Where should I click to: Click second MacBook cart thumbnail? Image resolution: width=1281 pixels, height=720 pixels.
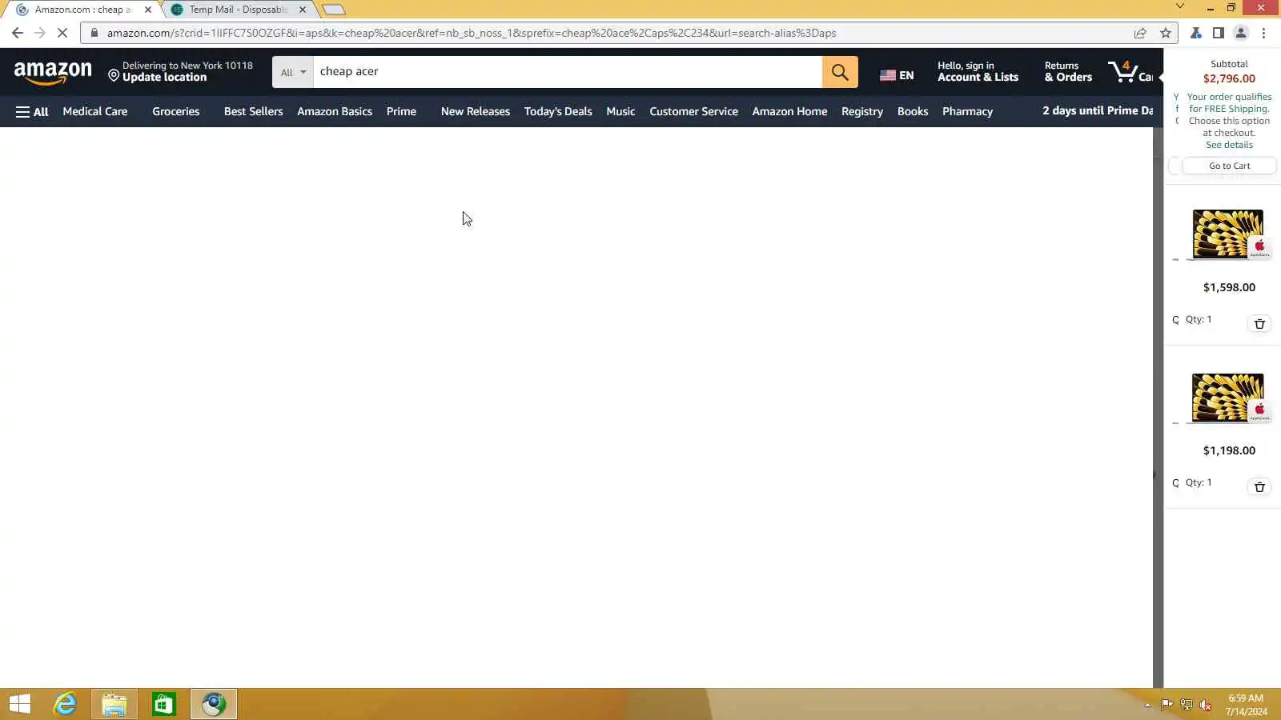point(1227,398)
